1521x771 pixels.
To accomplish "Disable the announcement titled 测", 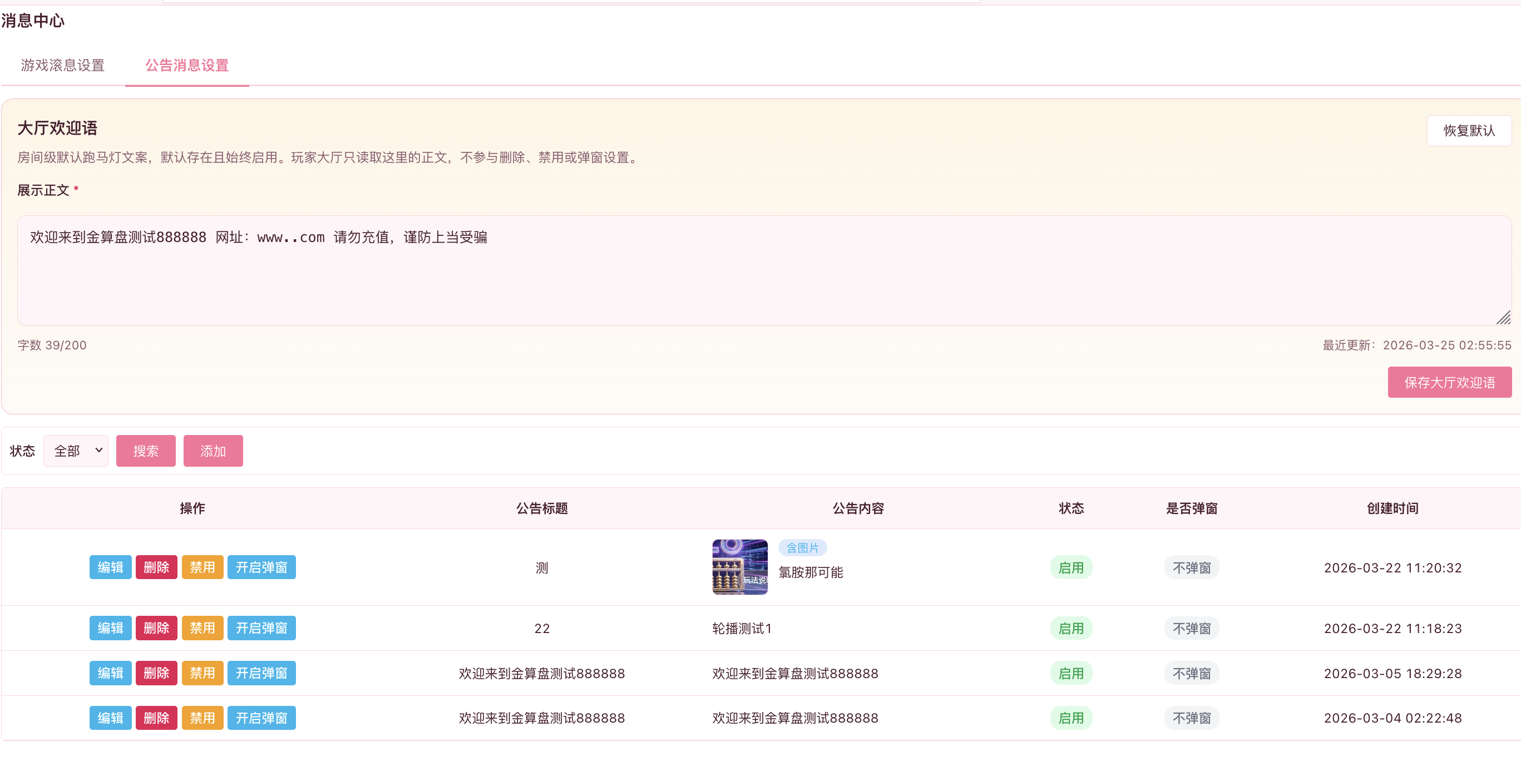I will pyautogui.click(x=203, y=567).
